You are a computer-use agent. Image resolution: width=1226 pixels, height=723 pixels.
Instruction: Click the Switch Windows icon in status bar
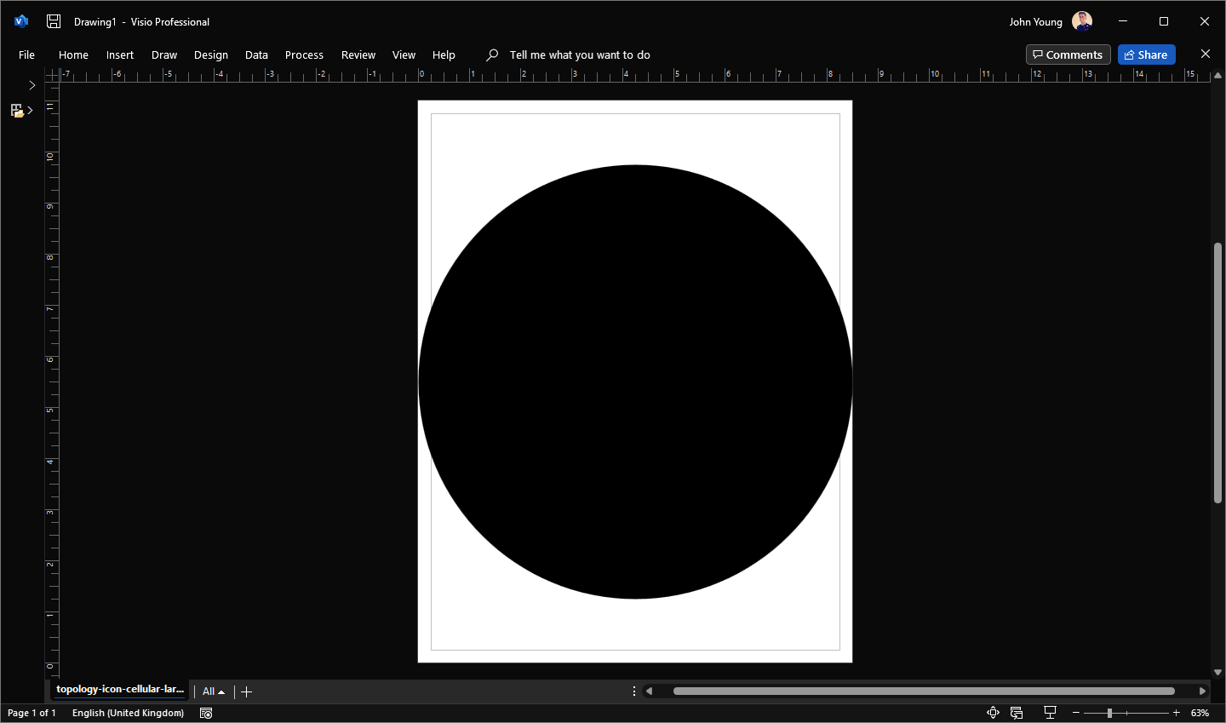(1017, 713)
